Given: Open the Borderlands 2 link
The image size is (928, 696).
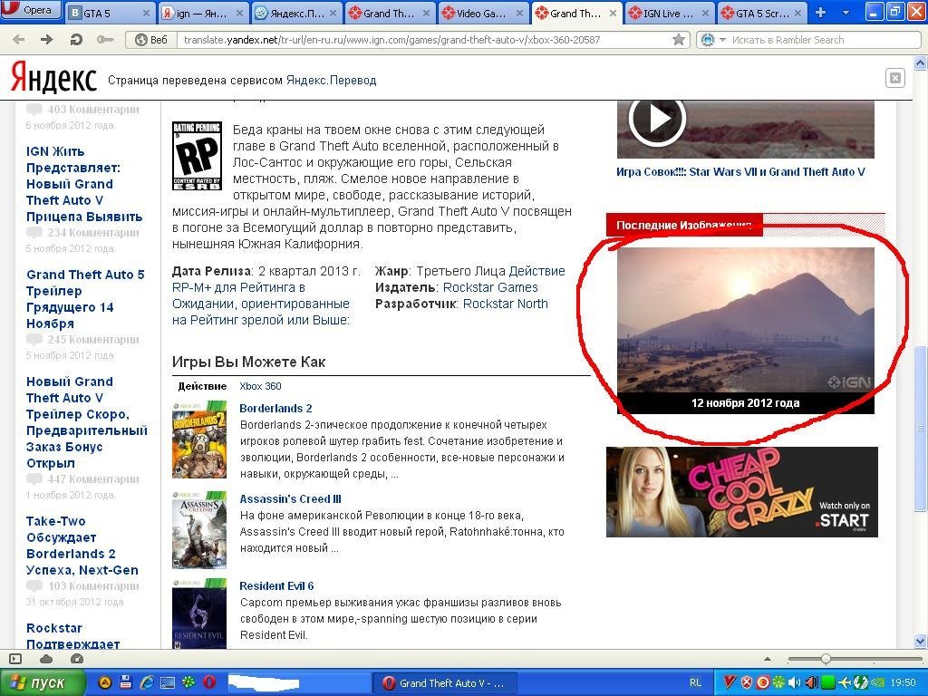Looking at the screenshot, I should 275,408.
